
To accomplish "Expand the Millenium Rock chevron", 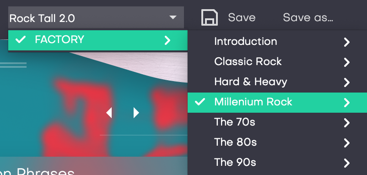I will click(x=347, y=103).
